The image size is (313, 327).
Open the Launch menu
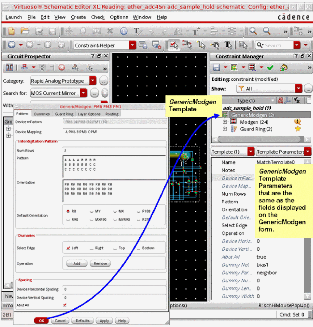click(x=14, y=17)
